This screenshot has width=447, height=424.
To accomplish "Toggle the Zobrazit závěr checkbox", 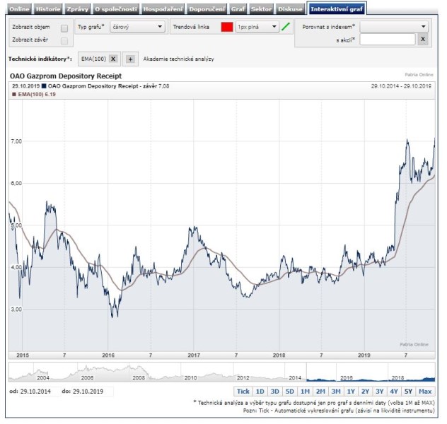I will 64,41.
